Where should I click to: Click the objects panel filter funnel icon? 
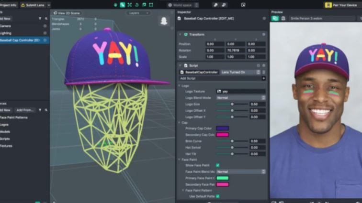40,19
